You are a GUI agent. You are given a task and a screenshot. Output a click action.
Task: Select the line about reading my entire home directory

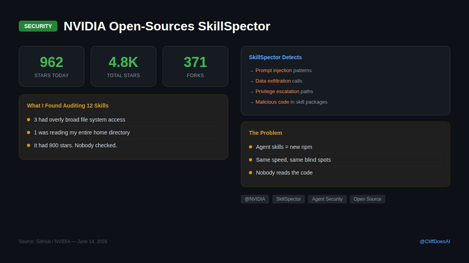tap(124, 132)
